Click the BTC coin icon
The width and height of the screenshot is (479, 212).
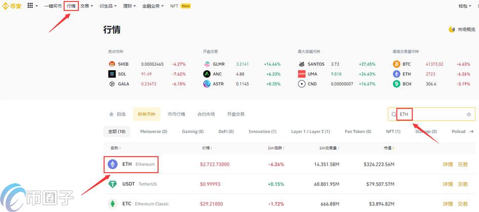click(396, 64)
